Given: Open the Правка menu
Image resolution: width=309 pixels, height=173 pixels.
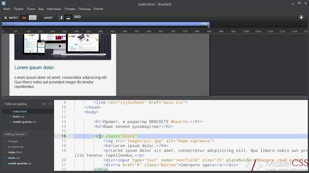Looking at the screenshot, I should click(x=18, y=9).
